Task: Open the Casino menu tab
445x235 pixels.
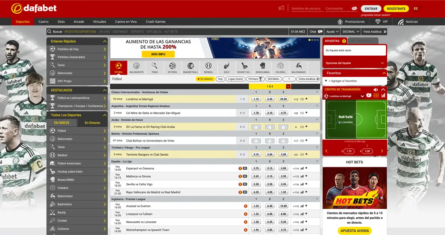Action: point(43,21)
